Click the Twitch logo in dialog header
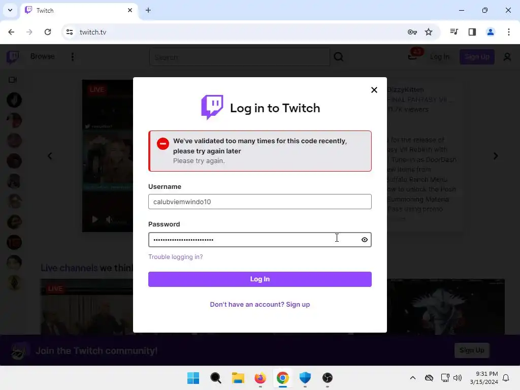Viewport: 520px width, 390px height. [x=212, y=107]
